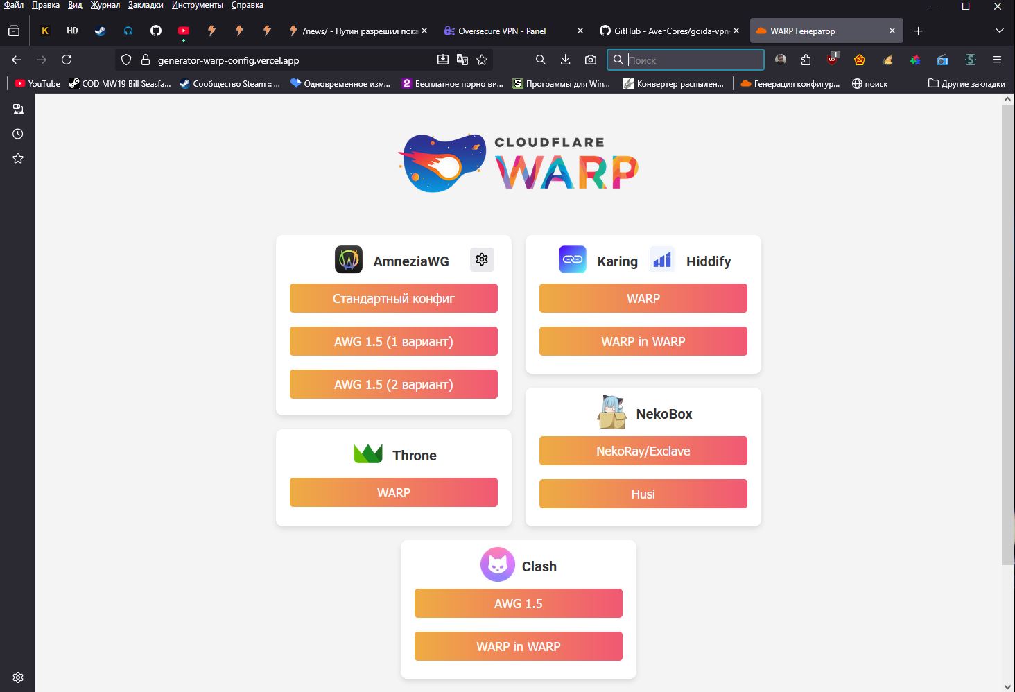This screenshot has height=692, width=1015.
Task: Switch to the pinned headphones tab
Action: click(128, 31)
